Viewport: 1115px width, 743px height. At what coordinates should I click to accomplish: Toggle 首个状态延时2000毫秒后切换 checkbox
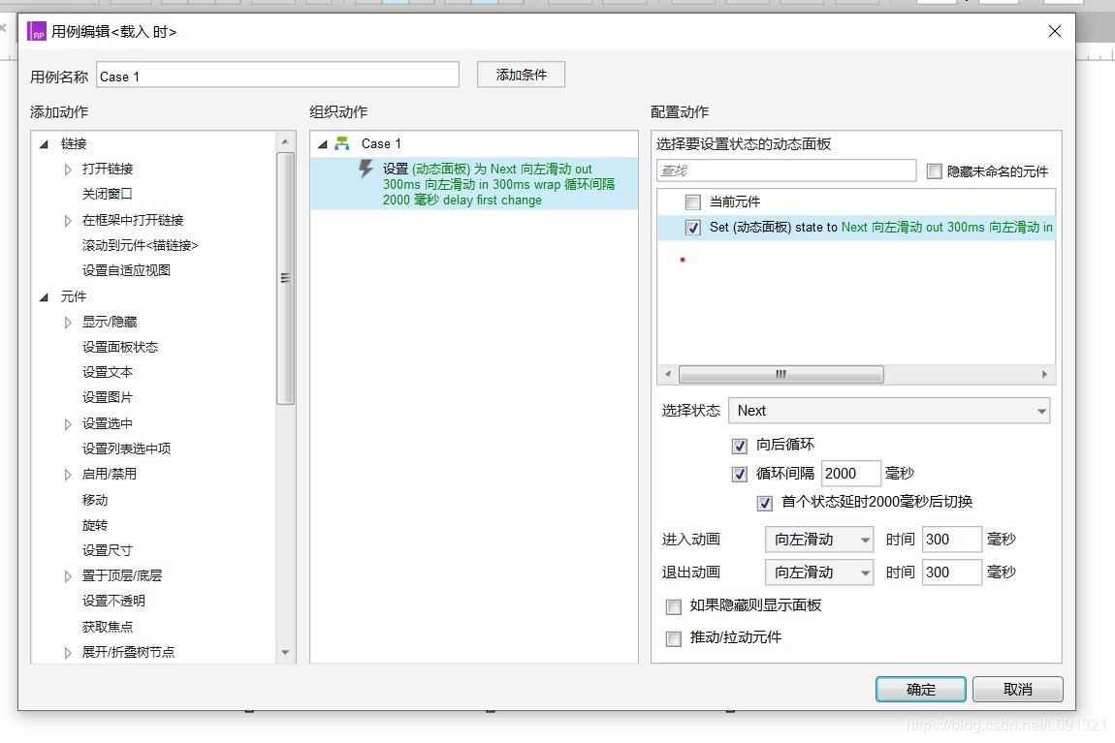(x=764, y=503)
